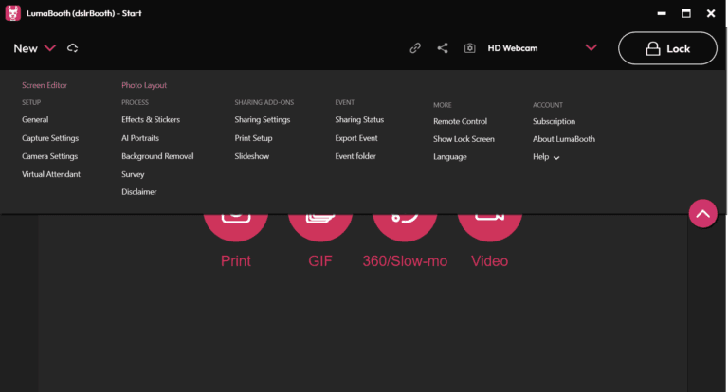Open Sharing Settings
This screenshot has width=728, height=392.
[x=263, y=119]
